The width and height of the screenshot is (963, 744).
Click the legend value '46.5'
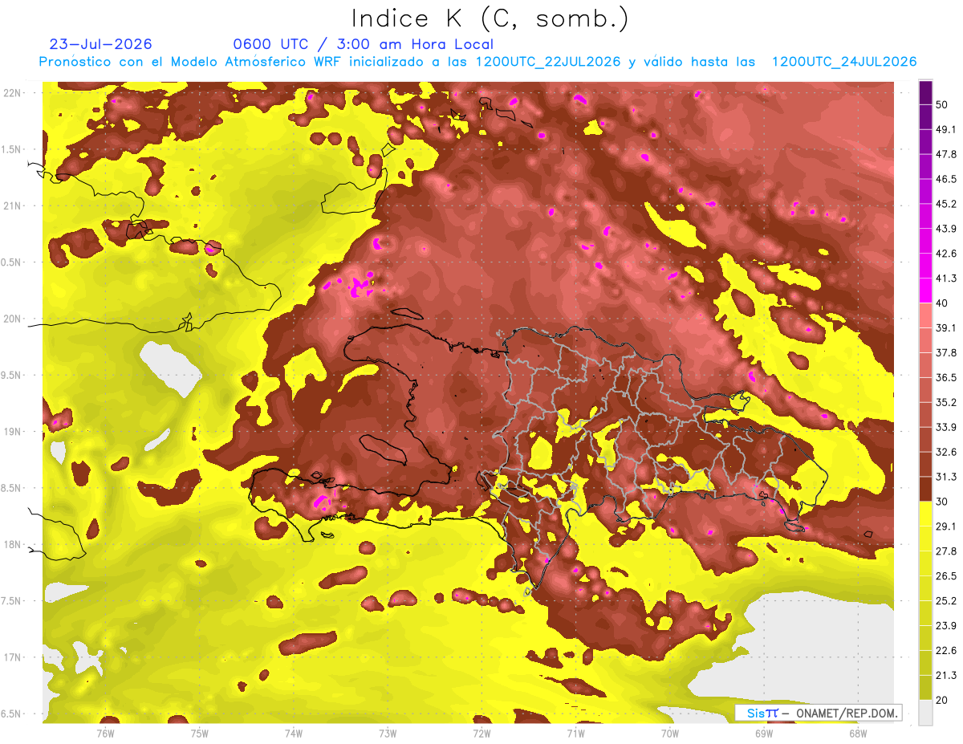pos(946,179)
